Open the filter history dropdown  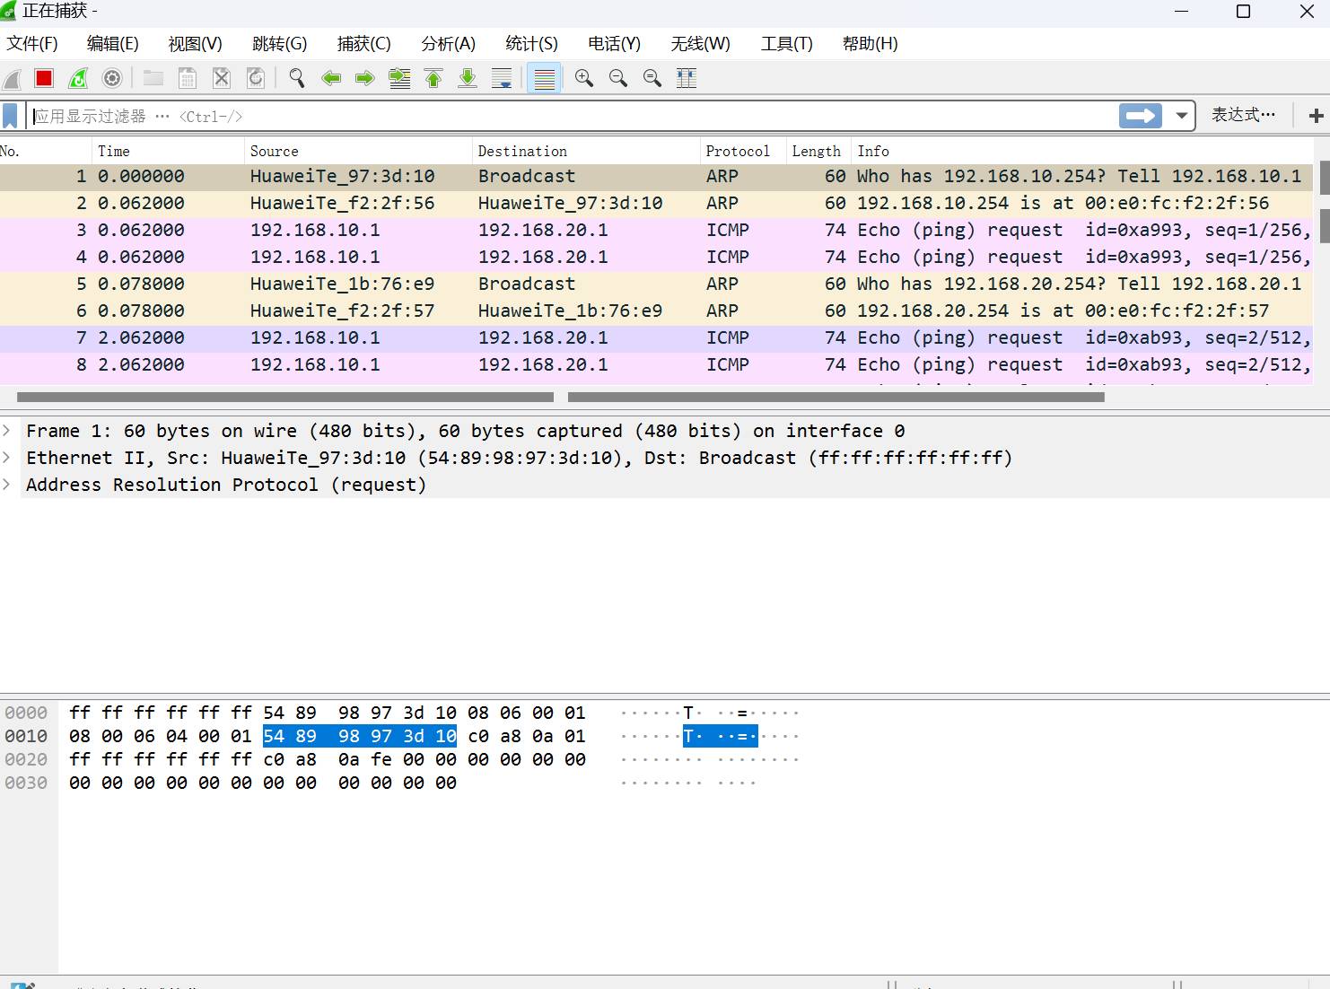(1181, 116)
